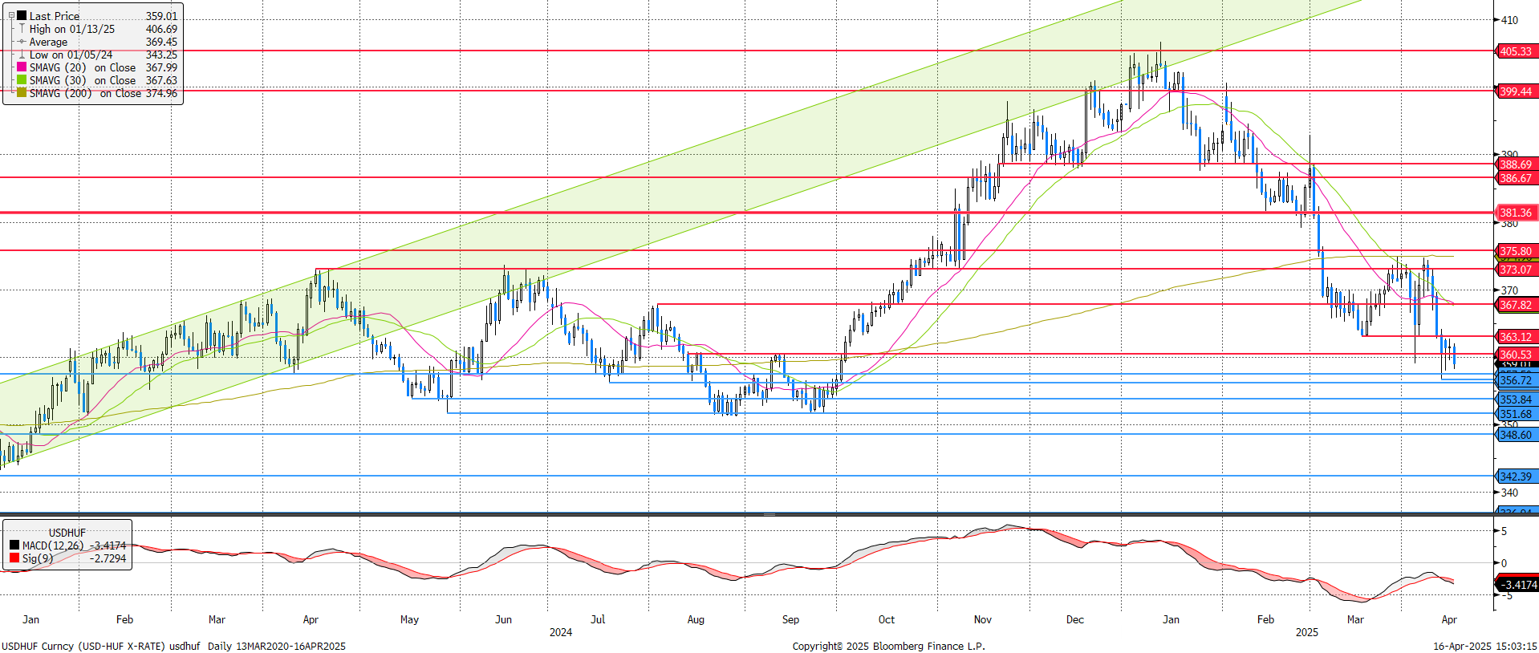Image resolution: width=1539 pixels, height=653 pixels.
Task: Click the black -3.4174 MACD value tag
Action: tap(1518, 585)
